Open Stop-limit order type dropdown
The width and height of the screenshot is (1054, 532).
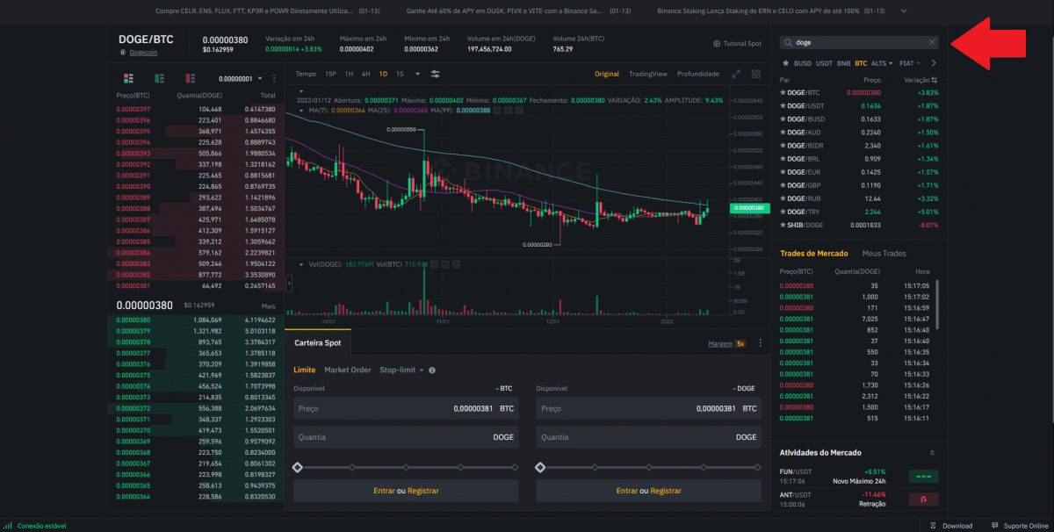[x=401, y=370]
